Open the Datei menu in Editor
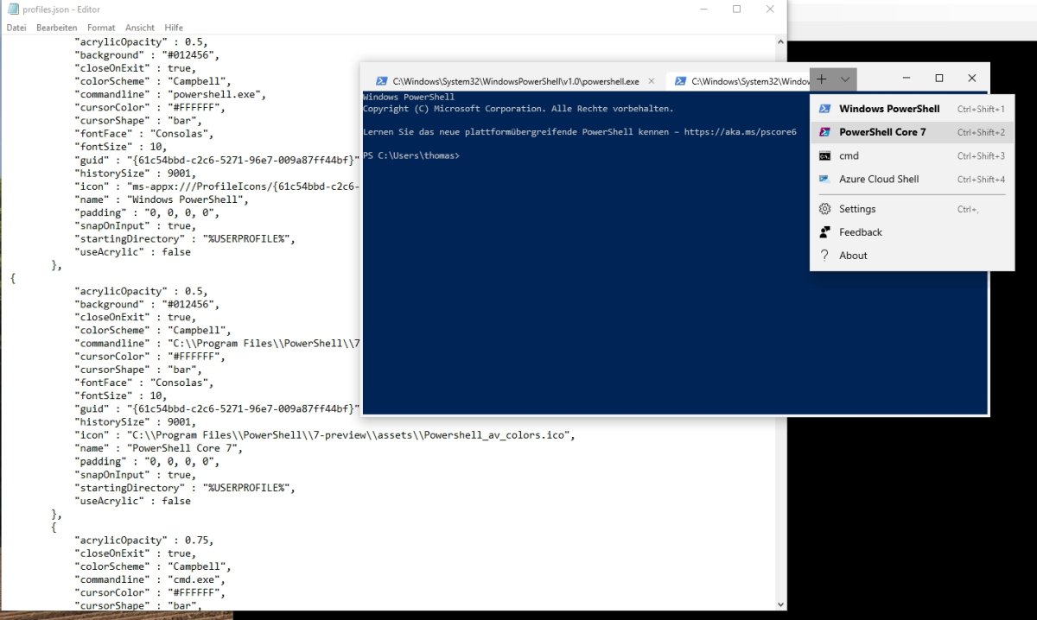Screen dimensions: 1037x620 (x=16, y=28)
